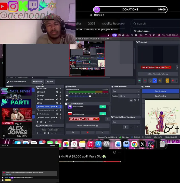Click red record button in Vertical panel
The width and height of the screenshot is (180, 183).
pos(145,81)
